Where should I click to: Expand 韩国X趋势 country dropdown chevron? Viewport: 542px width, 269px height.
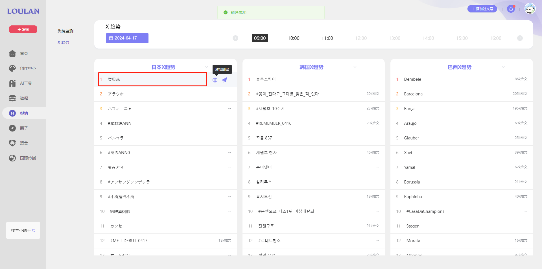click(x=355, y=67)
